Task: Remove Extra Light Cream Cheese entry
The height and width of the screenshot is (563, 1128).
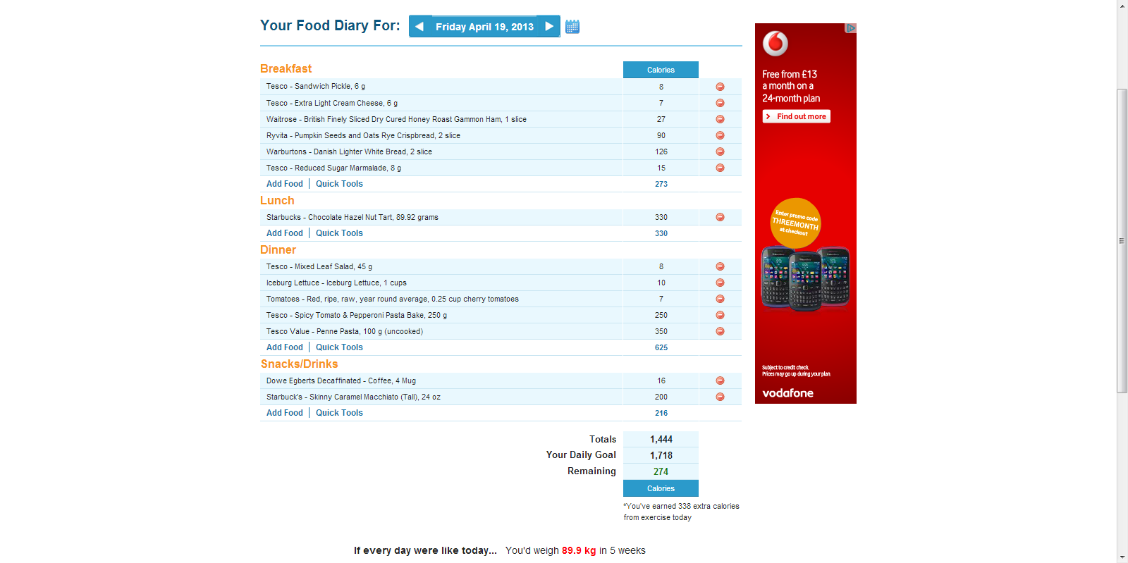Action: point(720,103)
